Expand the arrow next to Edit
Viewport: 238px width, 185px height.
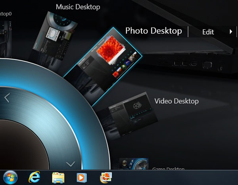pyautogui.click(x=231, y=32)
